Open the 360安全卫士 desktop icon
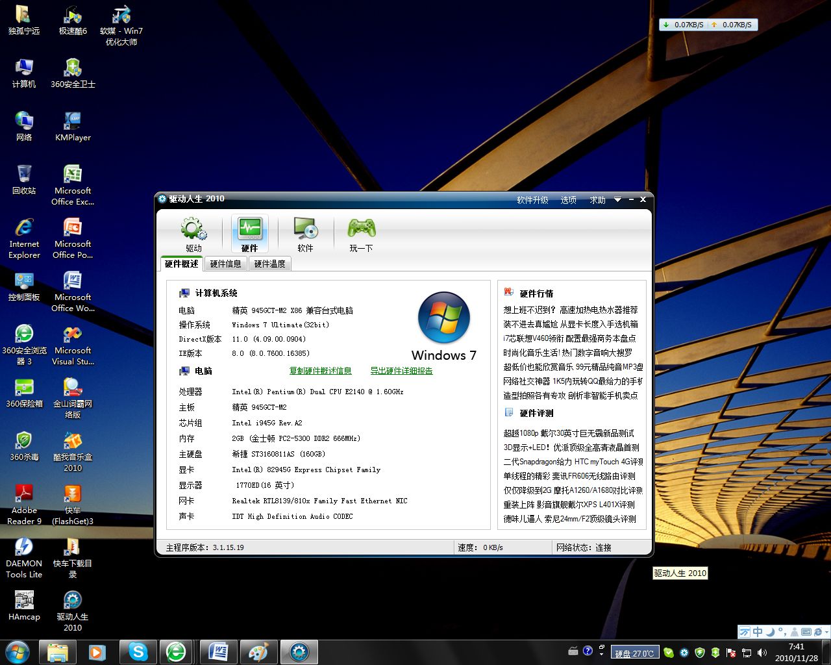This screenshot has height=665, width=831. 73,73
